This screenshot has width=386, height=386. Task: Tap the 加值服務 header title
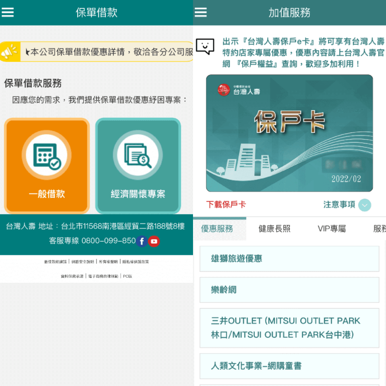tap(289, 13)
